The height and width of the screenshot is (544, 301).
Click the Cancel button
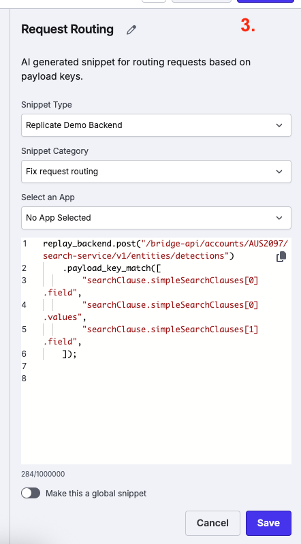tap(212, 523)
